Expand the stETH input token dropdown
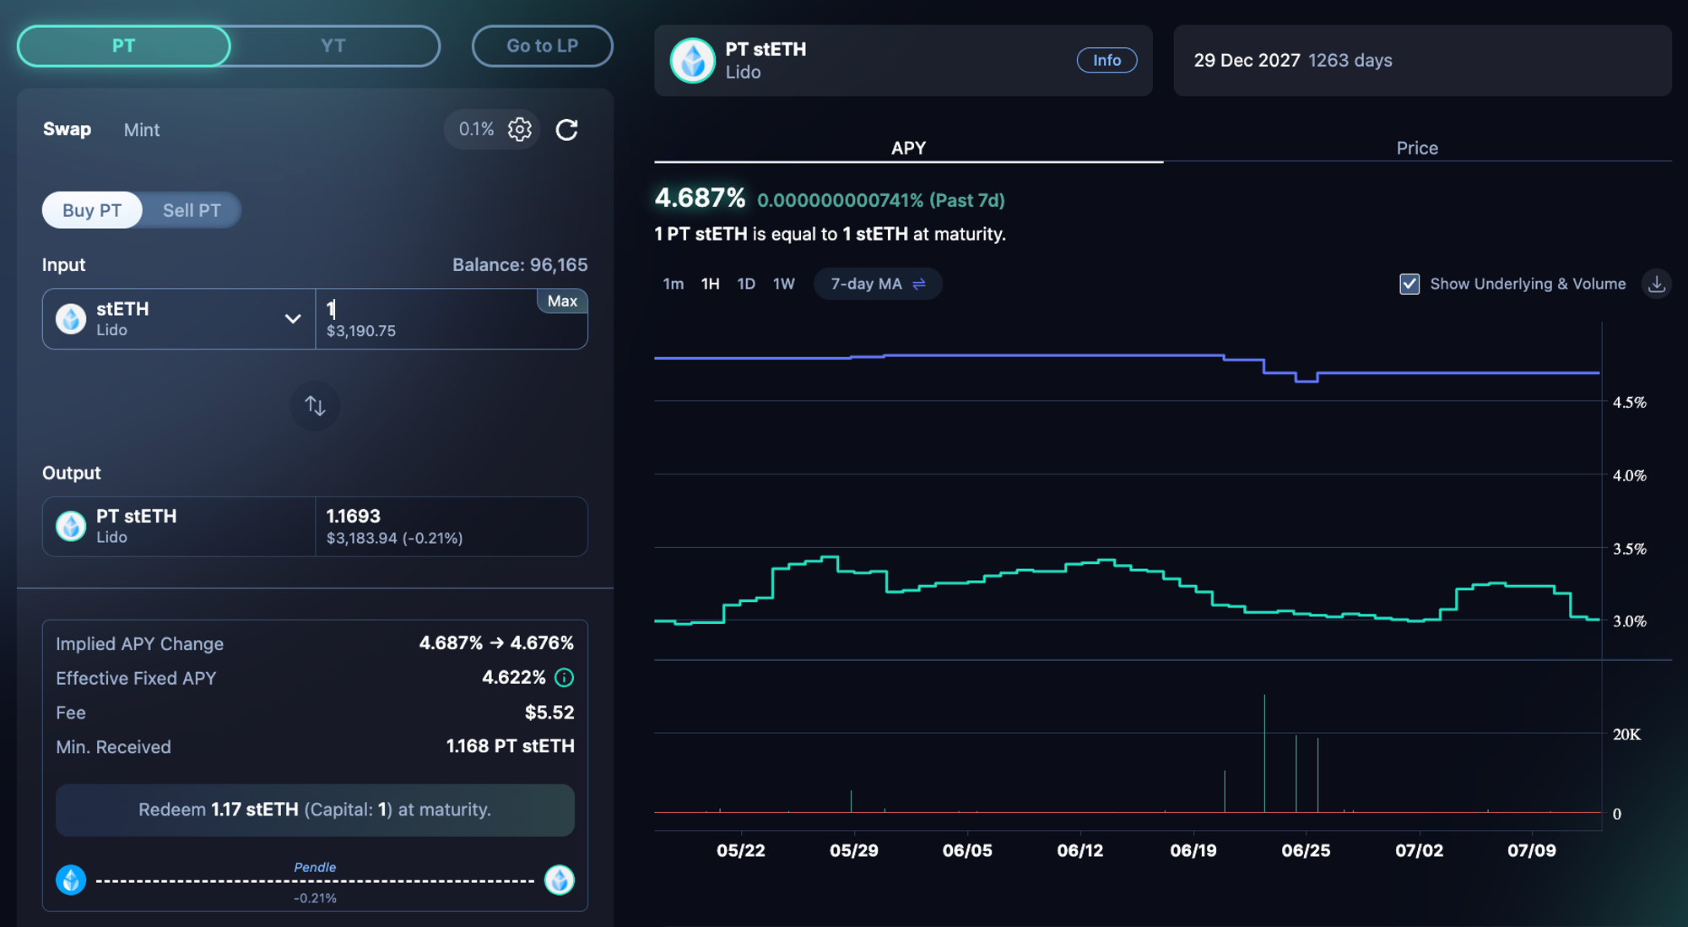This screenshot has width=1688, height=927. (x=292, y=319)
